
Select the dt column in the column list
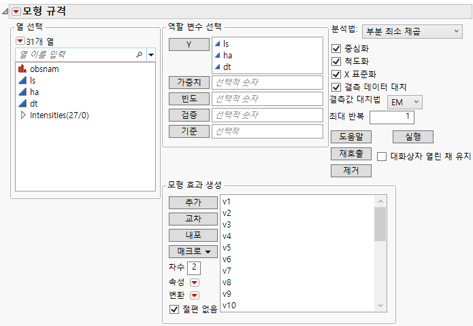[33, 103]
